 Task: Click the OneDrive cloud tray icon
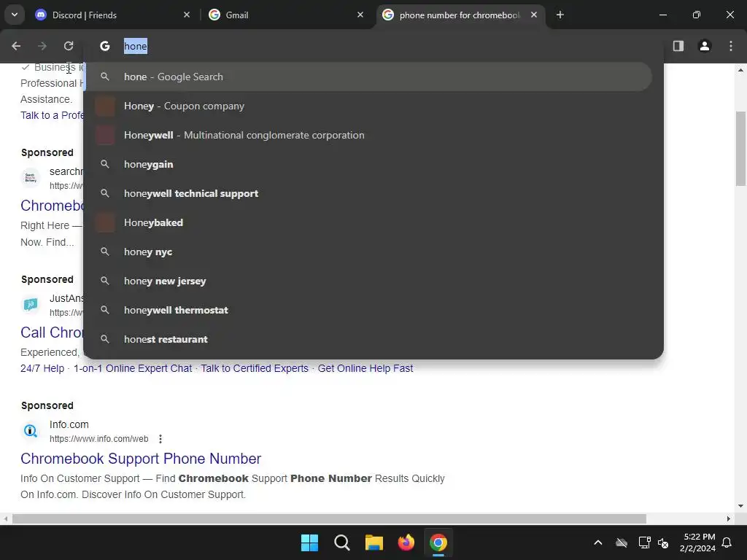(622, 542)
